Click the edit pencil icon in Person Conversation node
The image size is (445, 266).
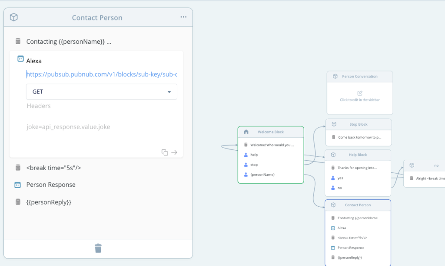359,92
